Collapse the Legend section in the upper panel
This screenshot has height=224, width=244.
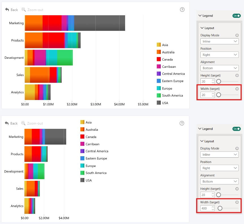(x=200, y=16)
